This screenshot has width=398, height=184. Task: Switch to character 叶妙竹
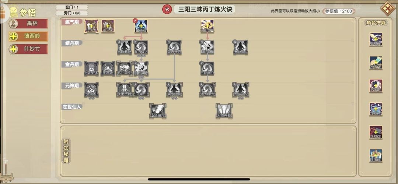pos(28,49)
